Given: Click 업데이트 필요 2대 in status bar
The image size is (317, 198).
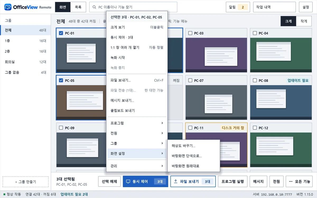Looking at the screenshot, I should 74,195.
